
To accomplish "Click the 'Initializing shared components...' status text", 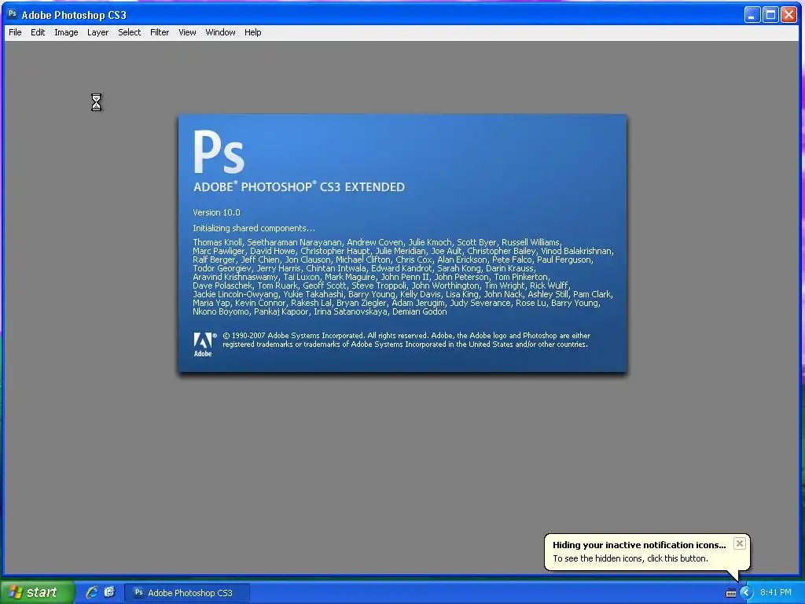I will 254,228.
